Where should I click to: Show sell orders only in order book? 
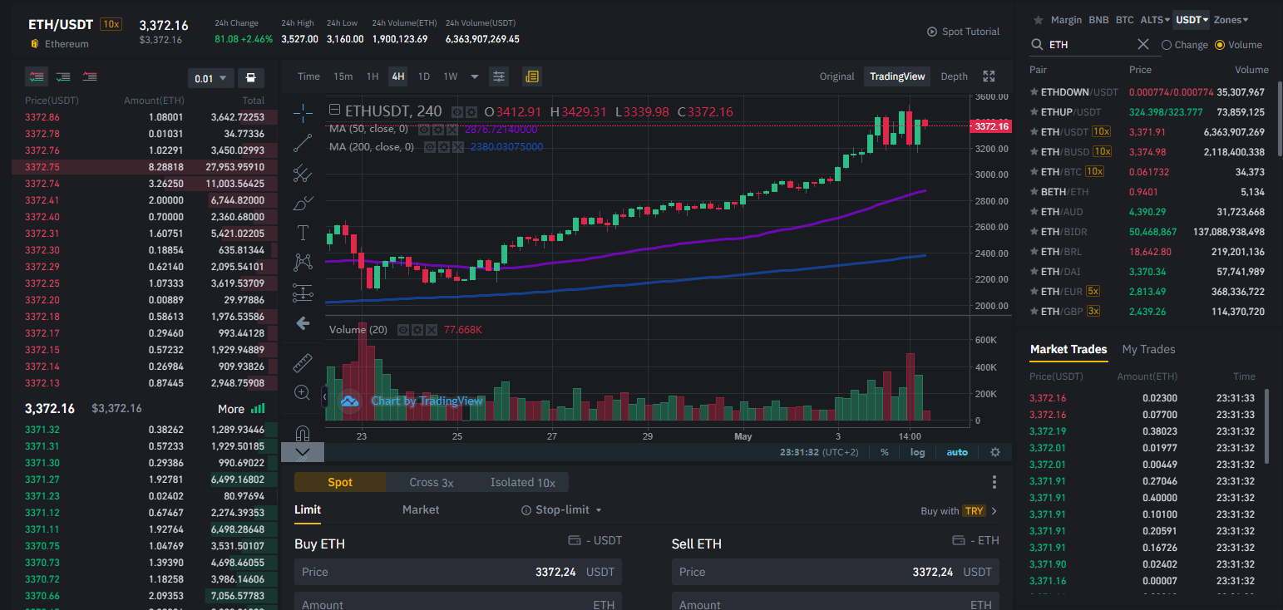click(x=90, y=77)
